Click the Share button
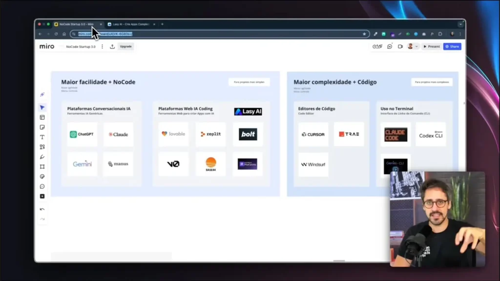The image size is (500, 281). click(452, 46)
